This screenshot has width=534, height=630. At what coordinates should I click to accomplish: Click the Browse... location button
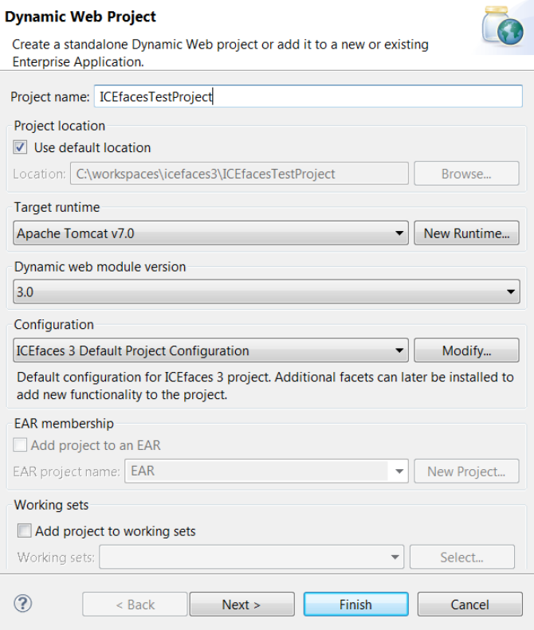coord(466,174)
